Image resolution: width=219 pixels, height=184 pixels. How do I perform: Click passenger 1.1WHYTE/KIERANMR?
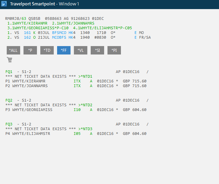(28, 23)
